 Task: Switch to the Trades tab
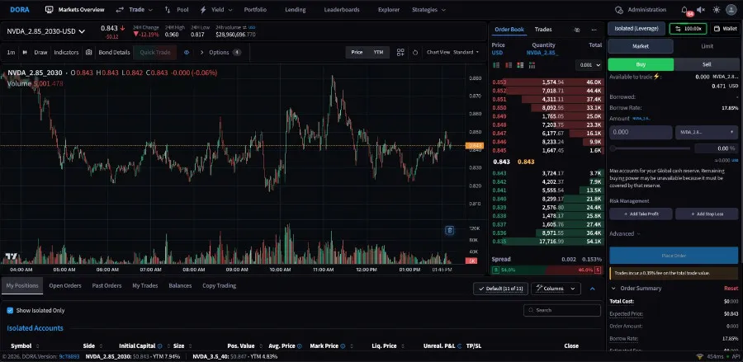point(543,30)
